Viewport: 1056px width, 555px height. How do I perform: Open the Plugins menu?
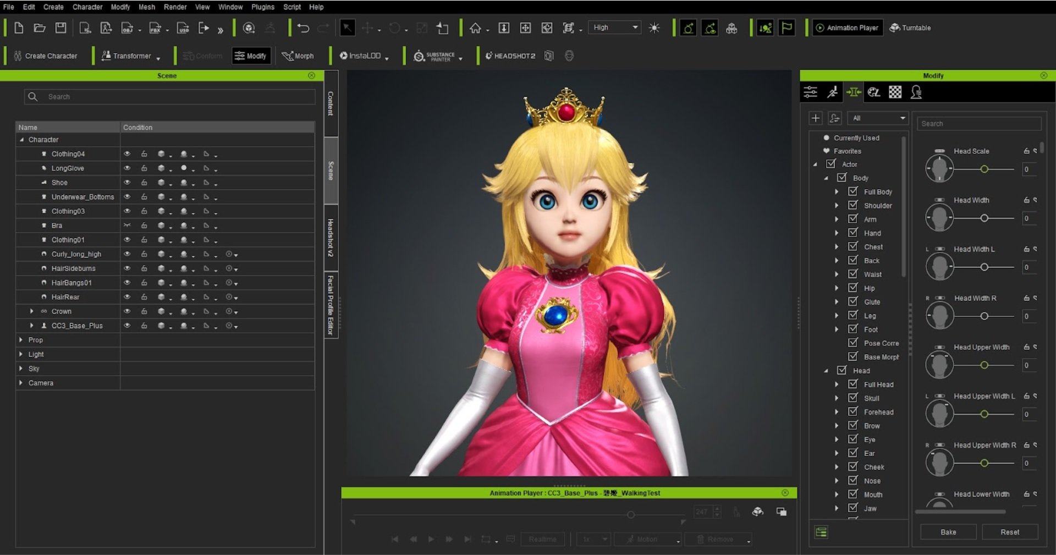pyautogui.click(x=263, y=7)
